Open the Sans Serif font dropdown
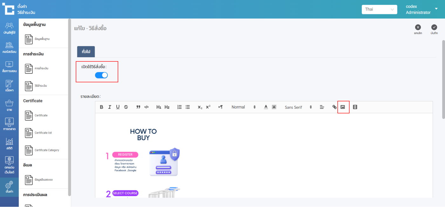The width and height of the screenshot is (445, 207). 298,107
